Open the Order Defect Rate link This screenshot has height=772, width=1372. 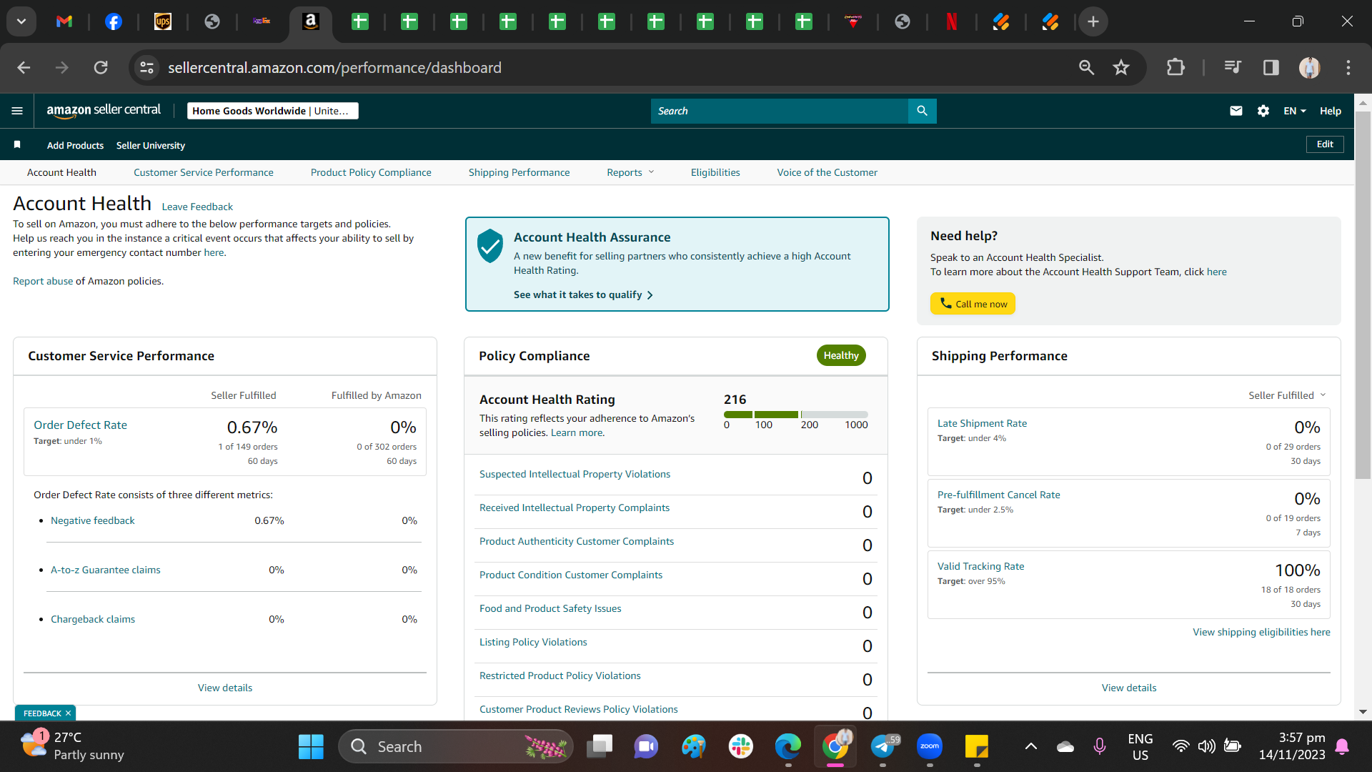(80, 425)
